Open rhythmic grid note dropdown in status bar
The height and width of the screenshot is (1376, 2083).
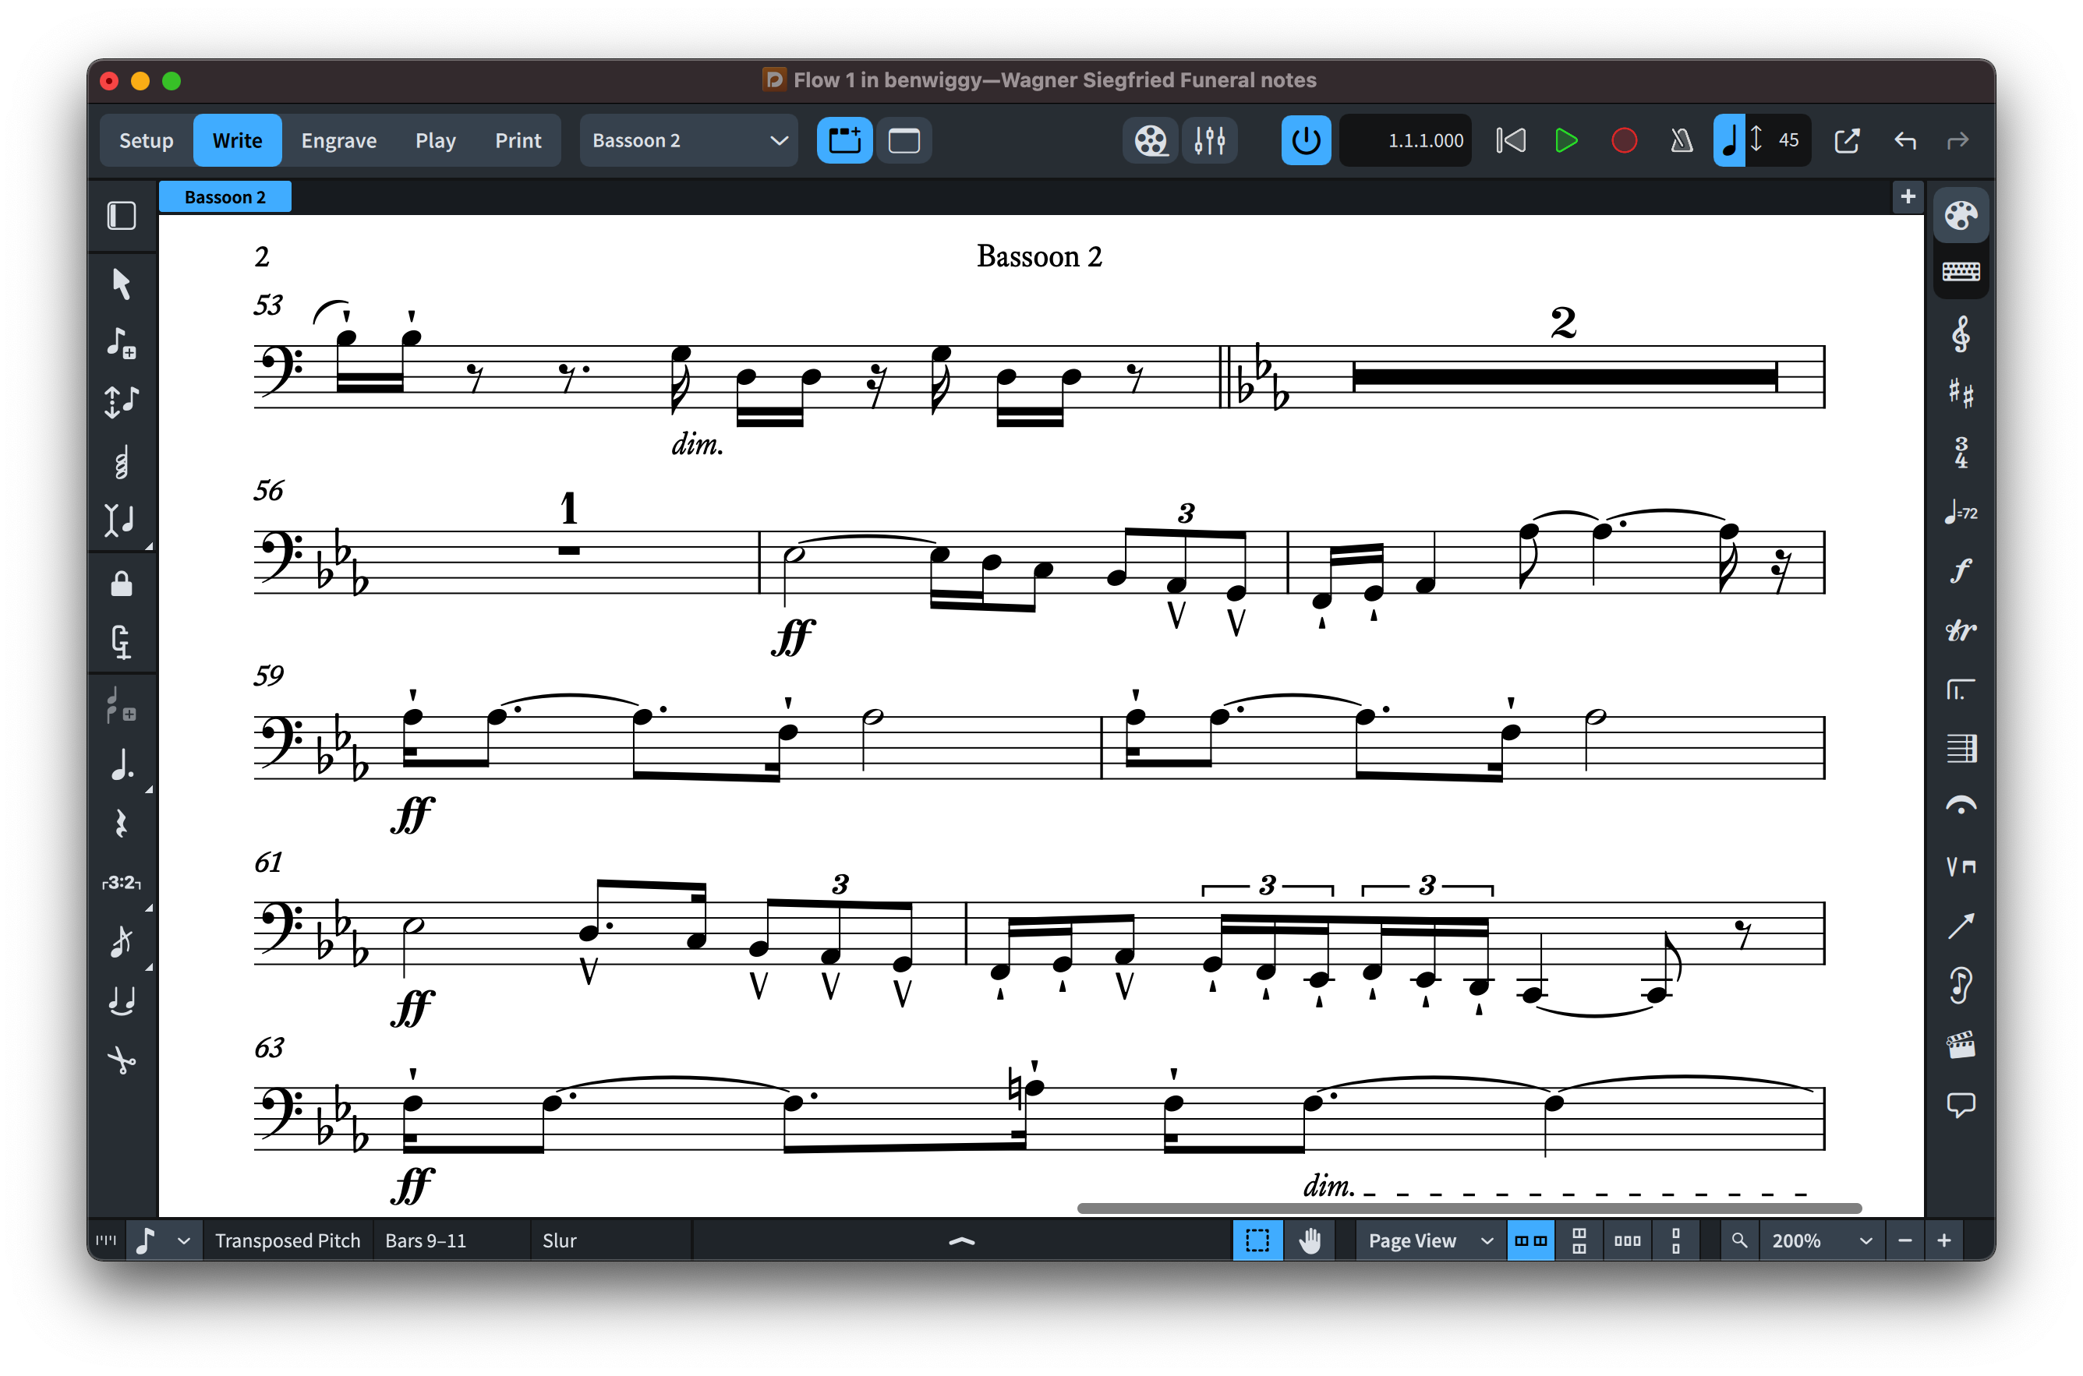[164, 1240]
